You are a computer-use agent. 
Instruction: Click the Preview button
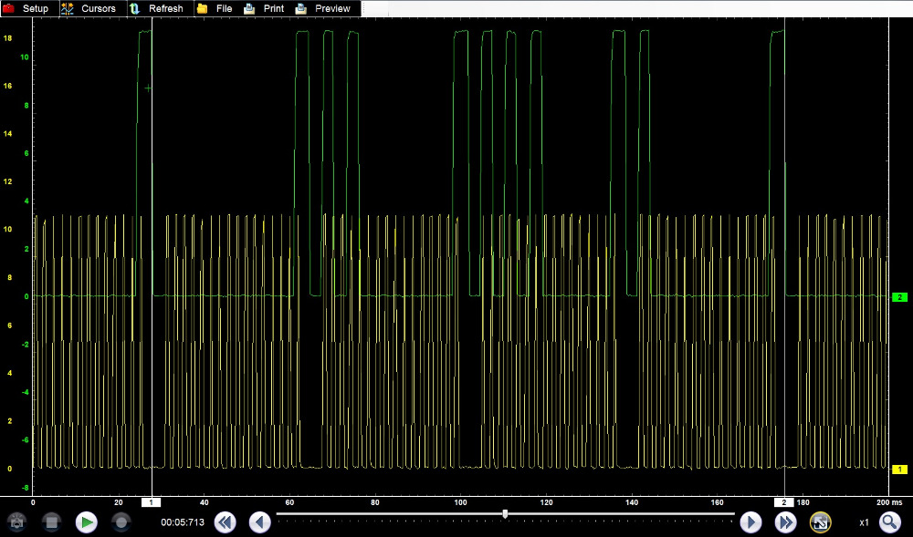click(x=323, y=8)
